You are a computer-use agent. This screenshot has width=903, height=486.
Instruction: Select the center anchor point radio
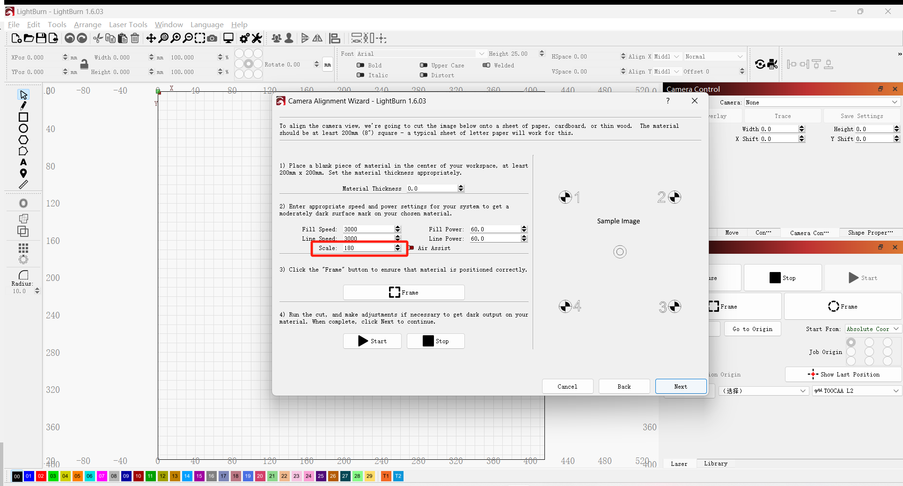coord(249,64)
